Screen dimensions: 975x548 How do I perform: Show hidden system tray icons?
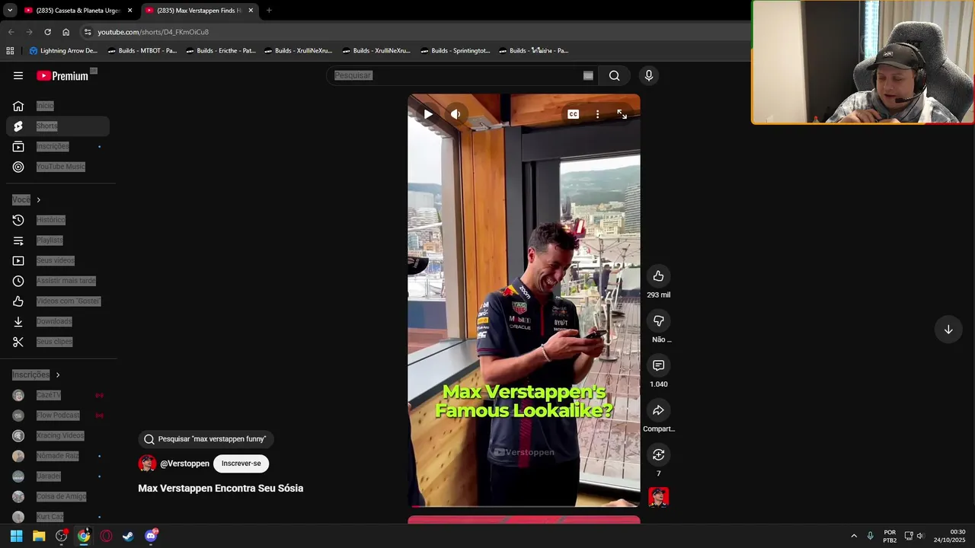[854, 536]
